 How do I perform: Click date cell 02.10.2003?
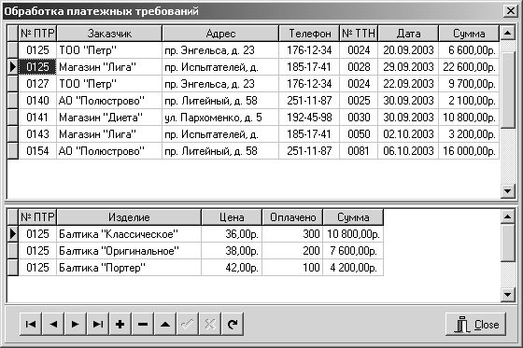click(408, 134)
